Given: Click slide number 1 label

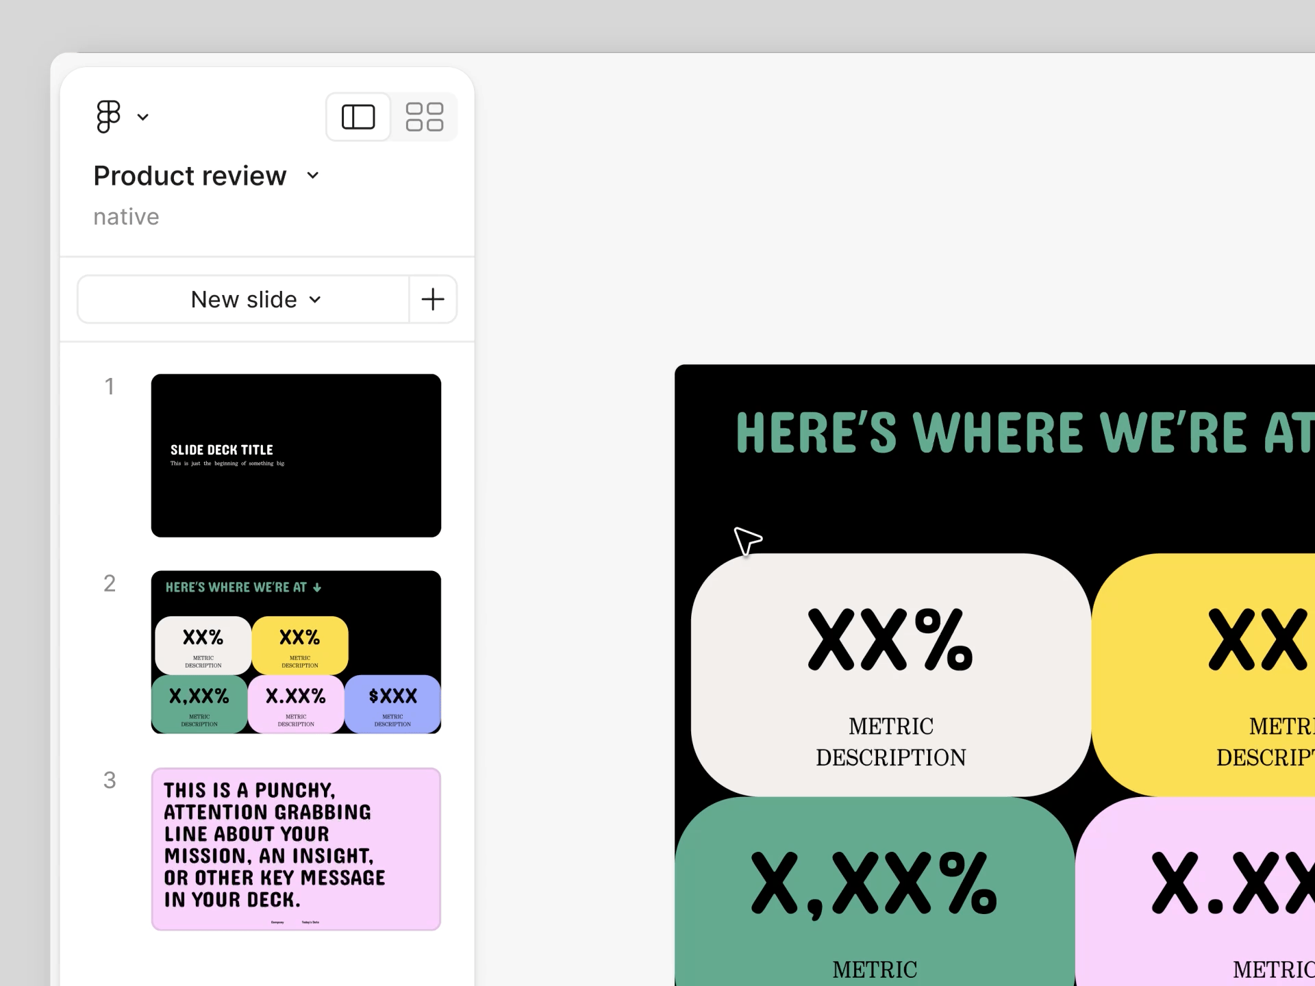Looking at the screenshot, I should [x=110, y=386].
